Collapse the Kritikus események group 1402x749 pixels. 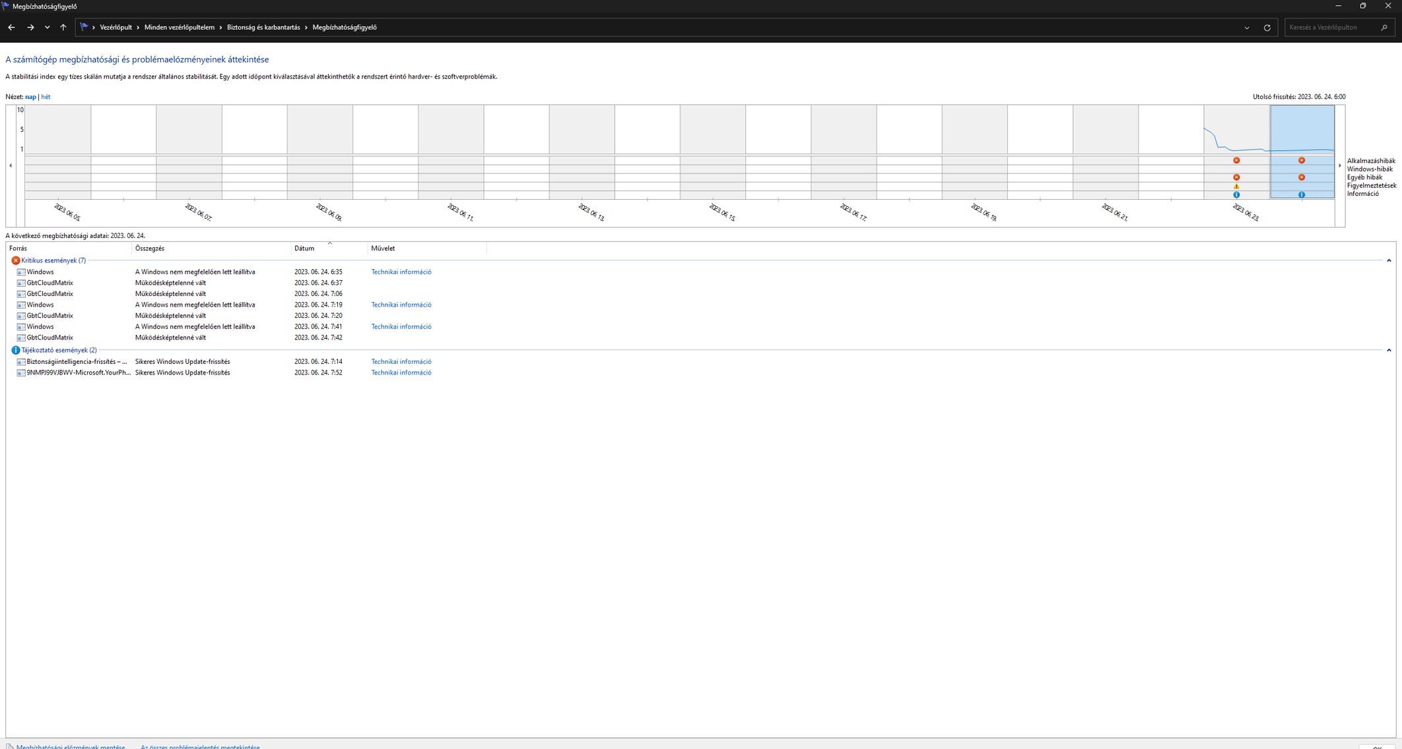tap(1389, 260)
